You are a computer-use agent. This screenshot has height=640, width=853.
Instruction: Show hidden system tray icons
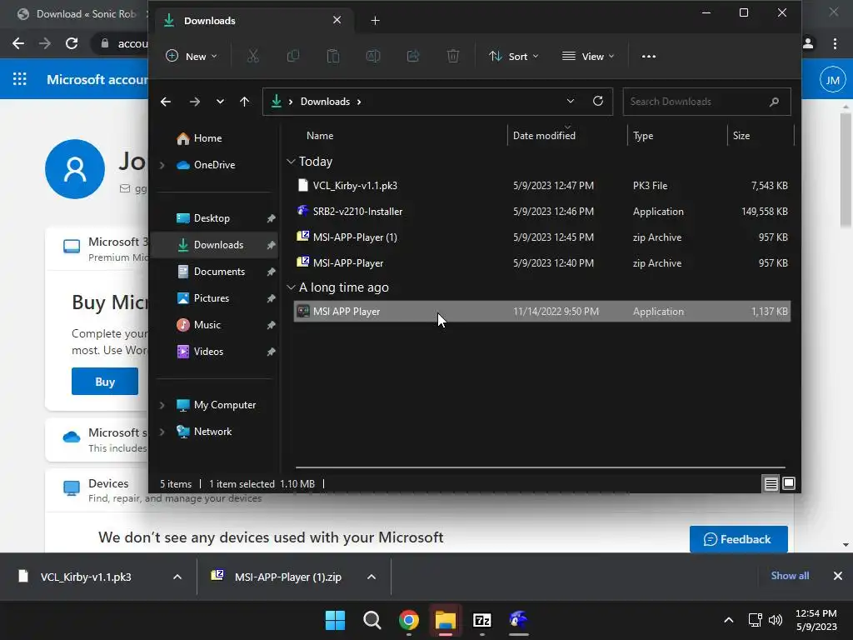coord(728,620)
